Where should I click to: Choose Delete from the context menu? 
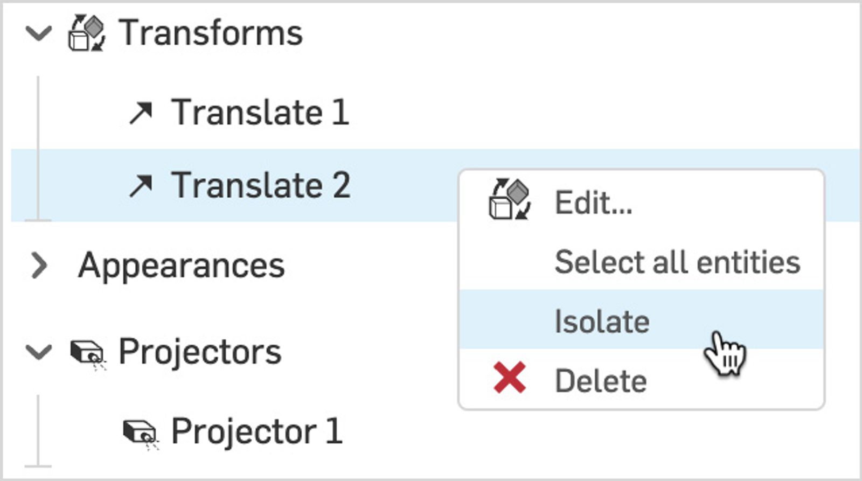point(601,381)
